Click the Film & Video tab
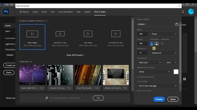 click(100, 12)
